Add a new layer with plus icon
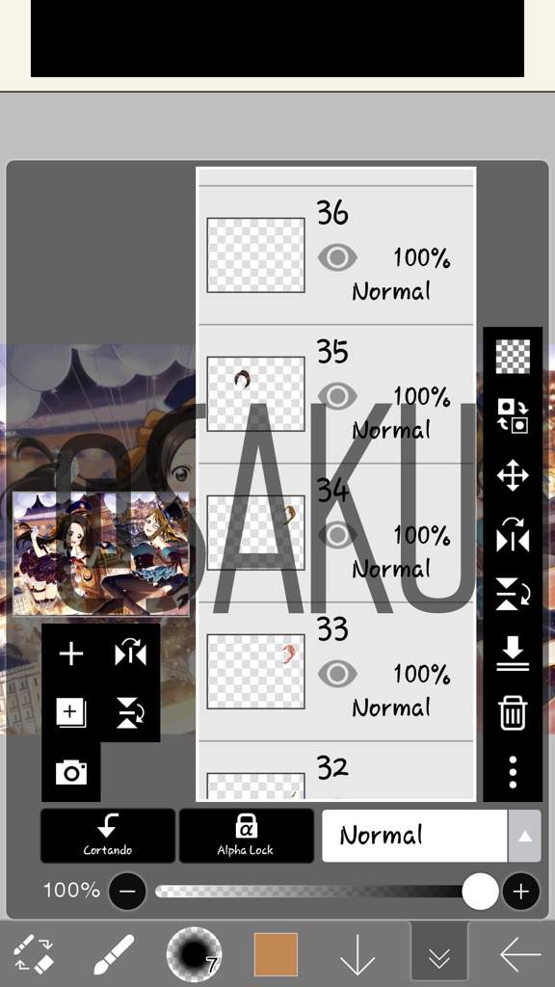This screenshot has height=987, width=555. click(71, 654)
